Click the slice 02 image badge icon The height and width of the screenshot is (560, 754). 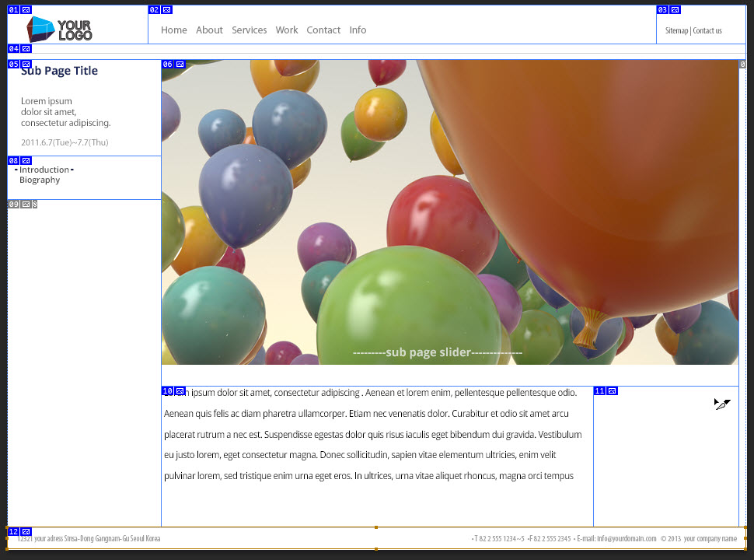pos(167,10)
